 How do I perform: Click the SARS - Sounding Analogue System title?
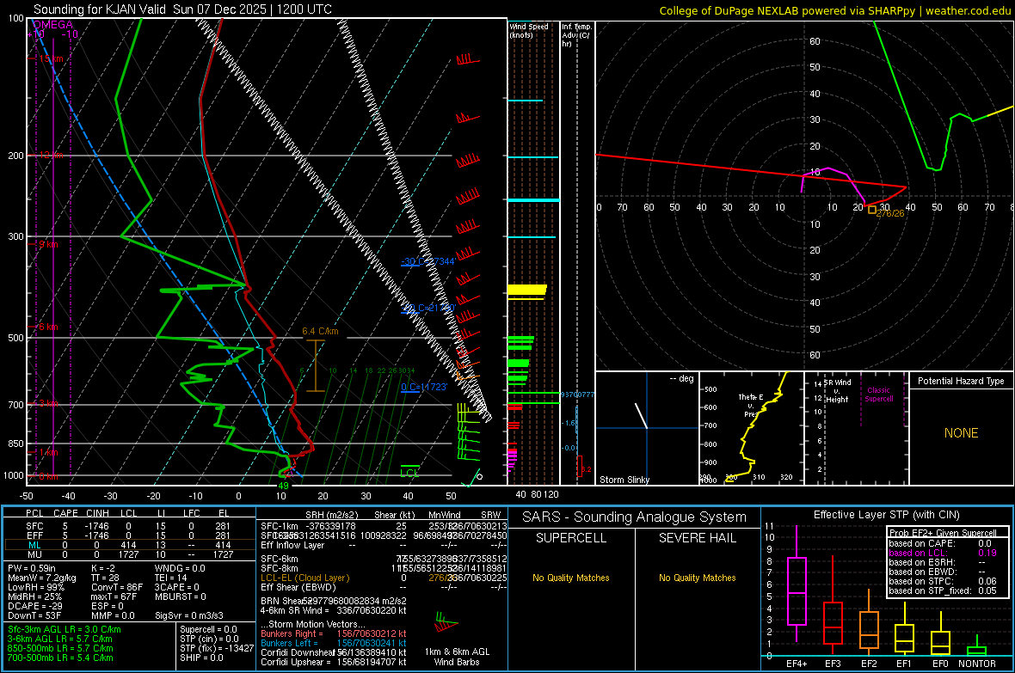tap(635, 517)
